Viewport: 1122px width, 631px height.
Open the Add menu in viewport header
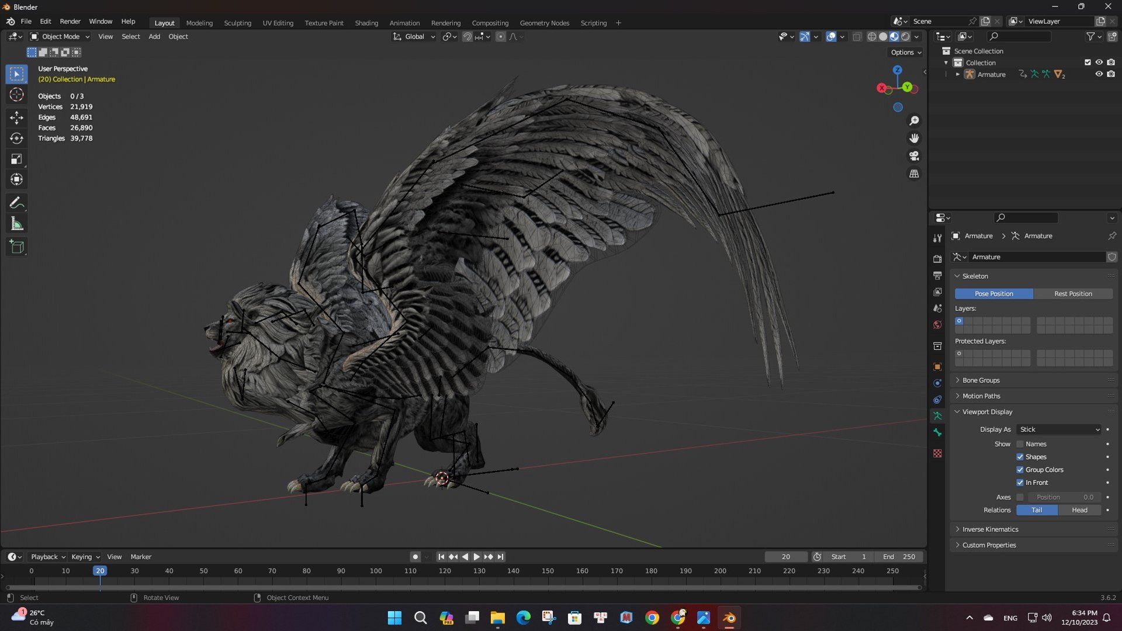click(154, 36)
